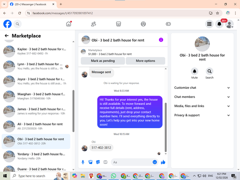Screen dimensions: 240x180
Task: Attach a photo using the image icon
Action: (x=90, y=162)
